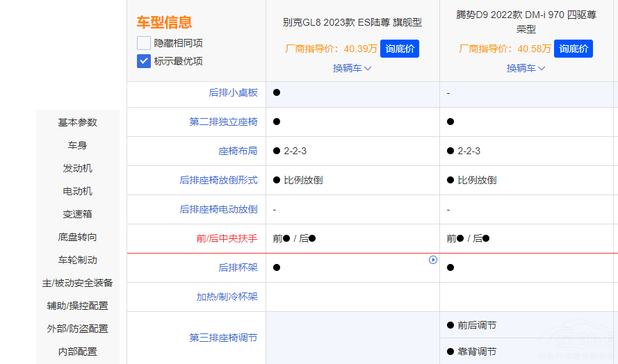
Task: Go to 发动机 section in sidebar
Action: (x=78, y=168)
